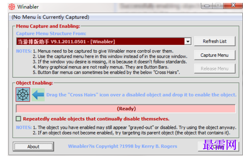Click the Winabler title bar text
Image resolution: width=243 pixels, height=156 pixels.
tap(28, 7)
